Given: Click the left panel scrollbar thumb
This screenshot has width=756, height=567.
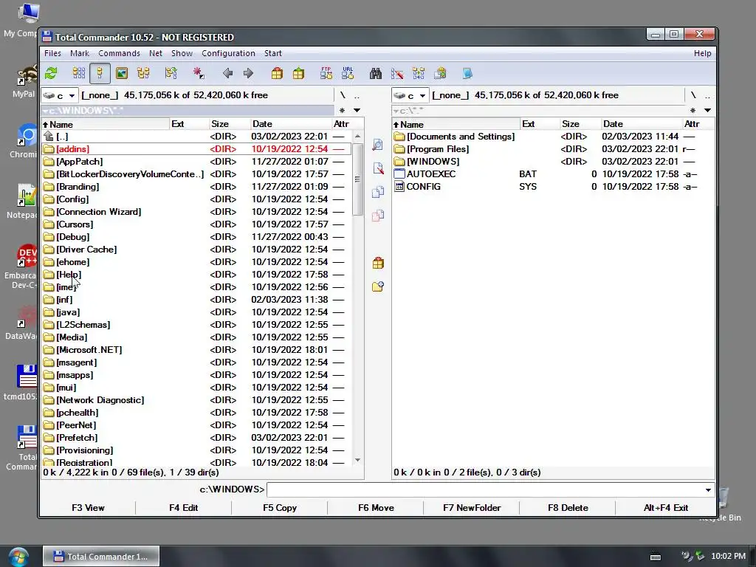Looking at the screenshot, I should click(357, 179).
